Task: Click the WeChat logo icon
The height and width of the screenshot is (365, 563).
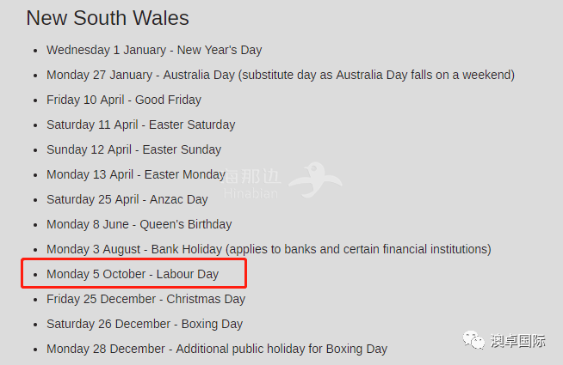Action: [x=473, y=340]
